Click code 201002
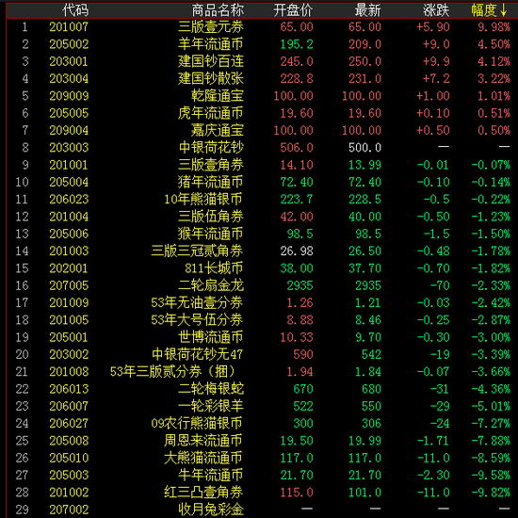This screenshot has width=518, height=518. coord(69,493)
